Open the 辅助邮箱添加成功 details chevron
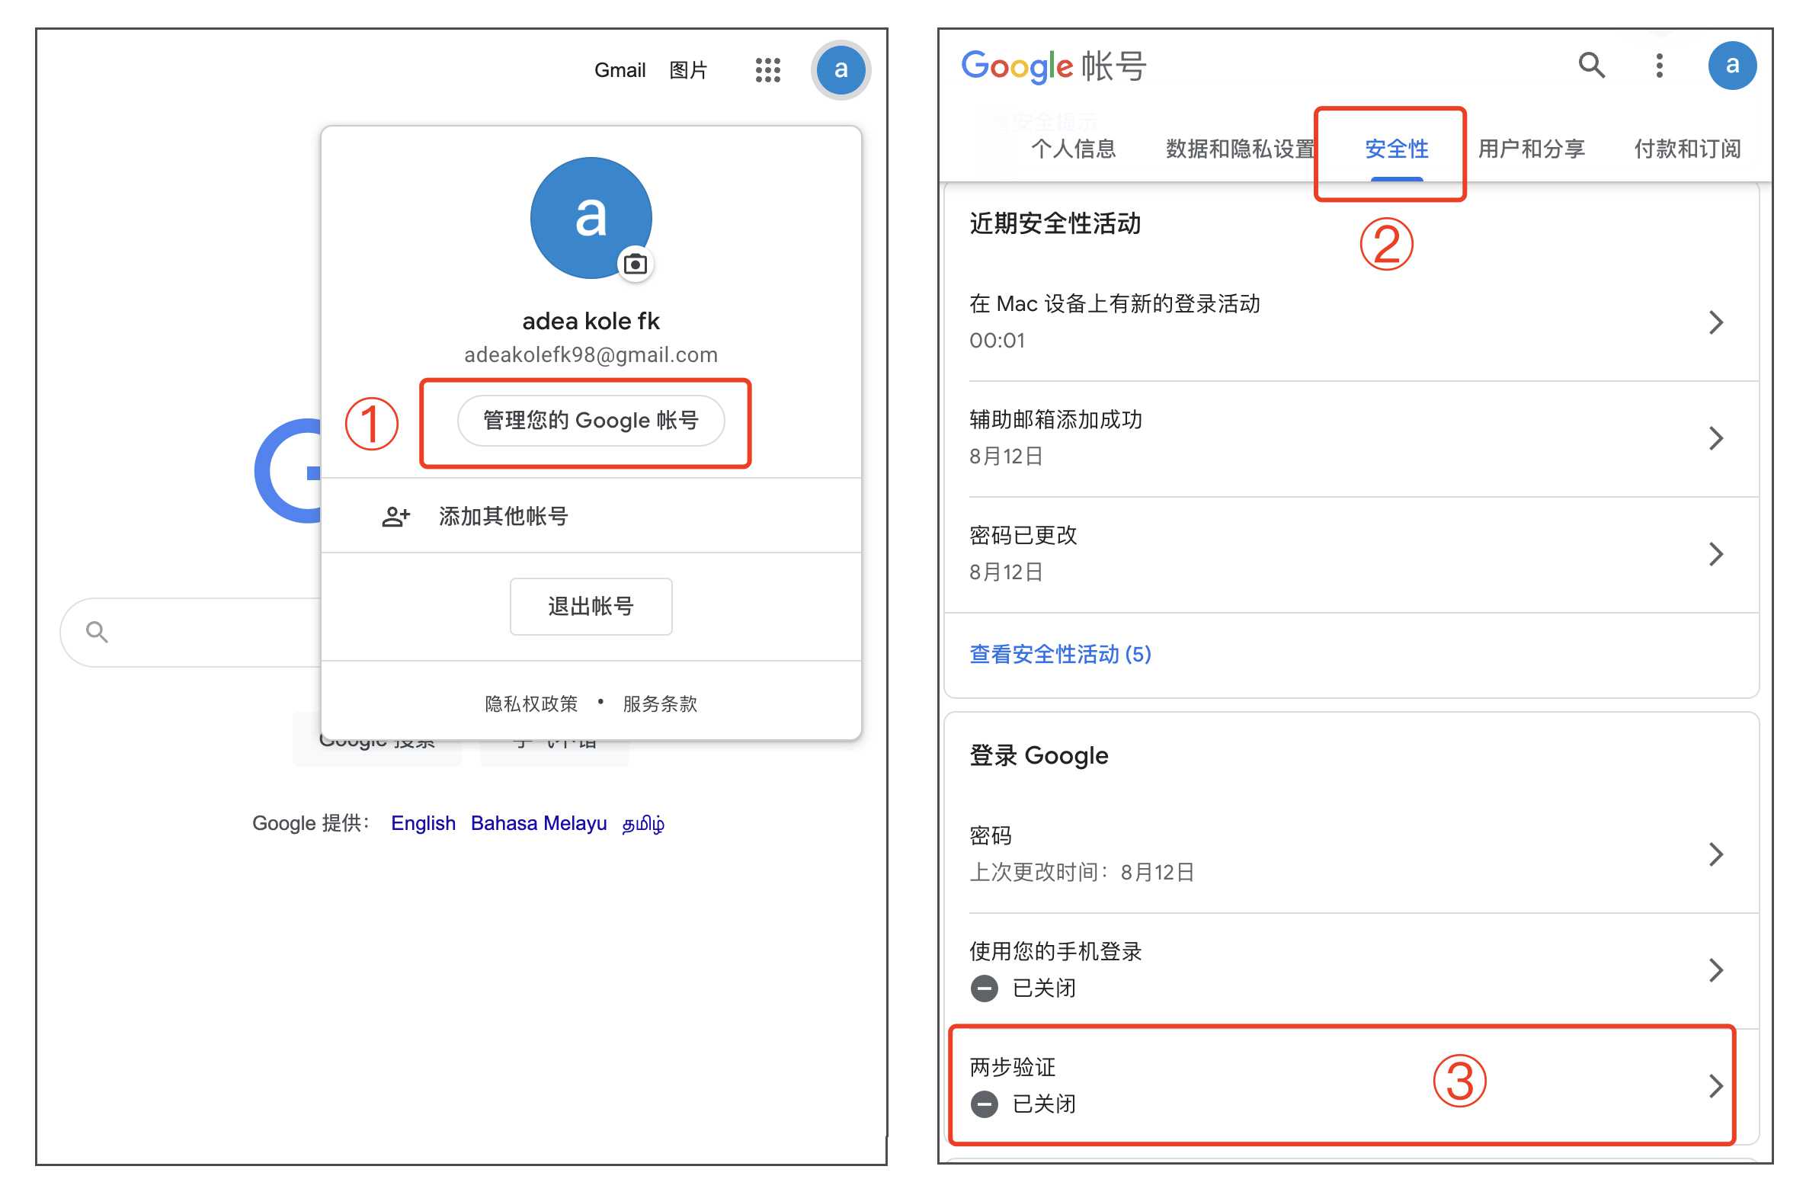This screenshot has width=1806, height=1192. coord(1717,438)
